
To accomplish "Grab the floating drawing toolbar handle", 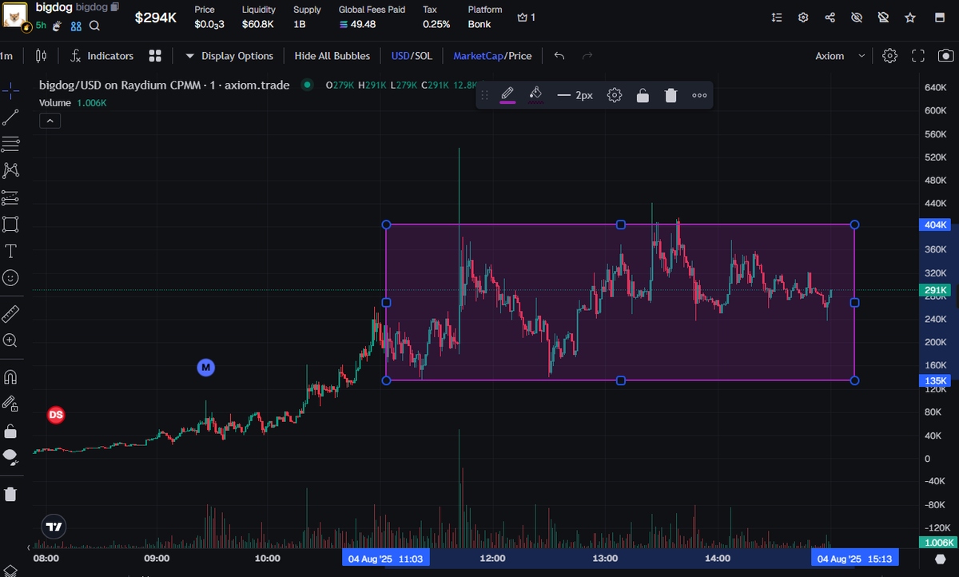I will (x=484, y=95).
